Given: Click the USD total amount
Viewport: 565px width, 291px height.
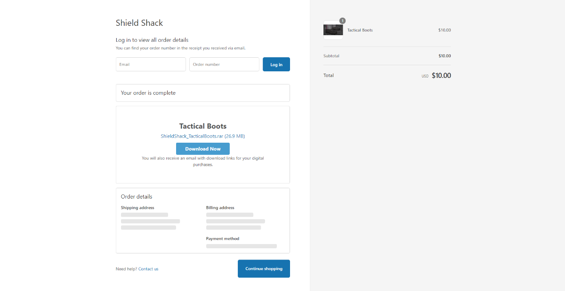Looking at the screenshot, I should (x=441, y=75).
